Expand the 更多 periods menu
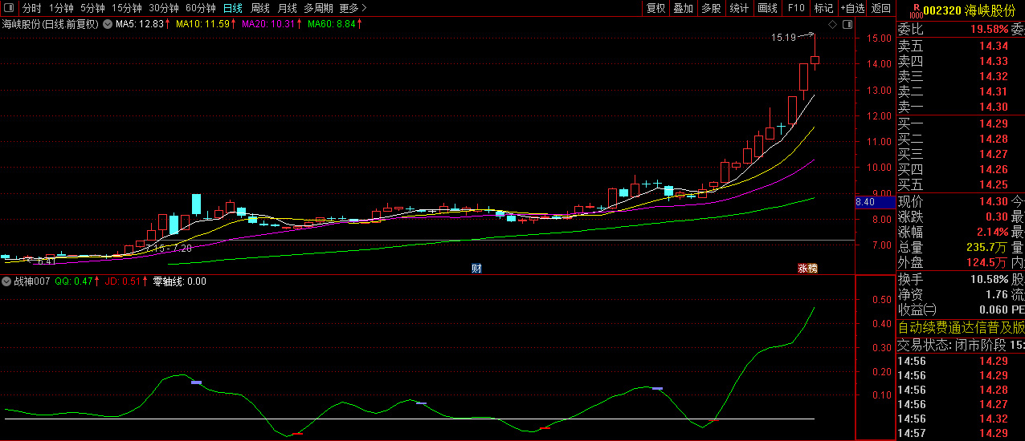1025x441 pixels. coord(353,8)
